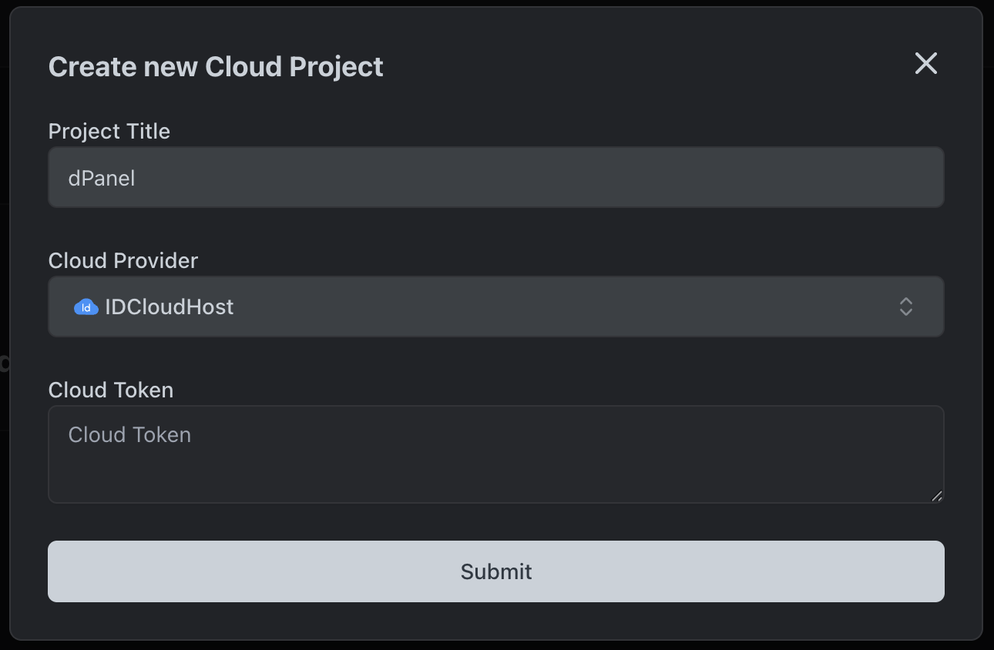Click the "Create new Cloud Project" heading
The height and width of the screenshot is (650, 994).
tap(216, 67)
